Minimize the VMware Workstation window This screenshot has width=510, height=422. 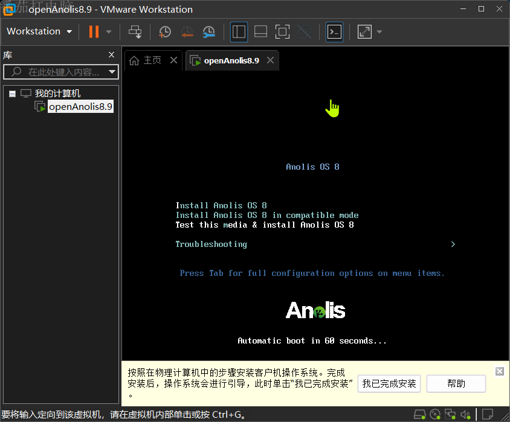463,9
